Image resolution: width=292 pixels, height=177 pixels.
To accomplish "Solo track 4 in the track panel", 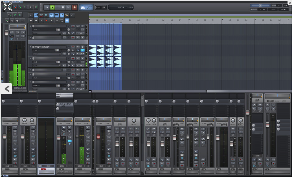I will tap(82, 47).
